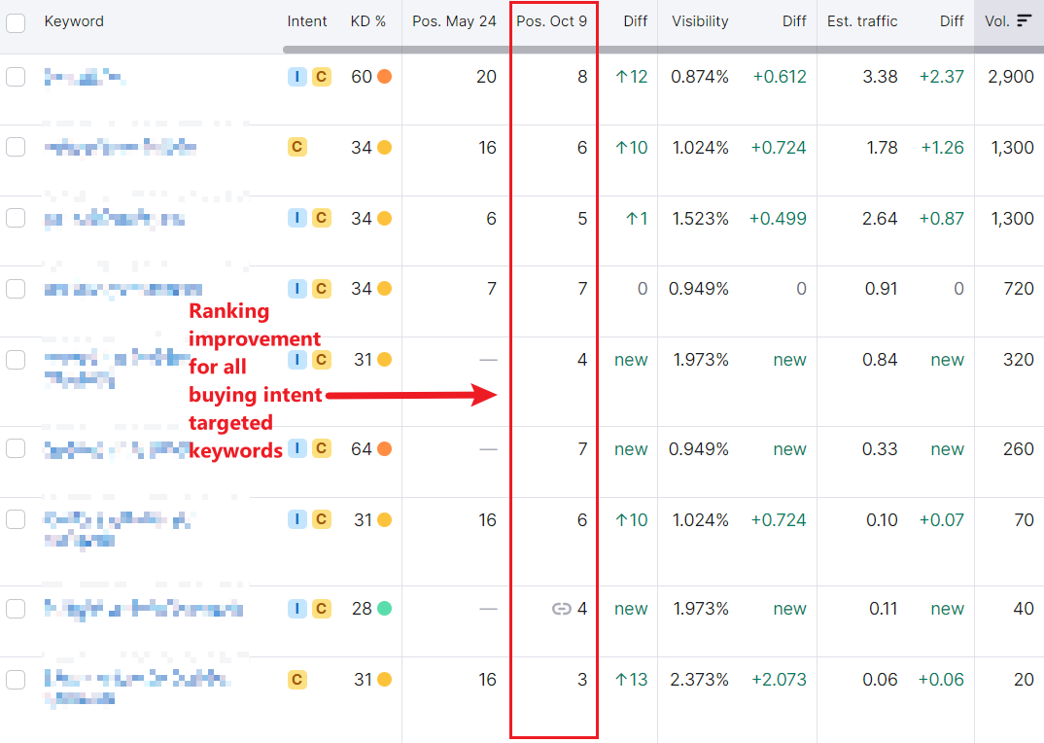Click the visibility value 1.523%
The width and height of the screenshot is (1044, 743).
point(701,218)
